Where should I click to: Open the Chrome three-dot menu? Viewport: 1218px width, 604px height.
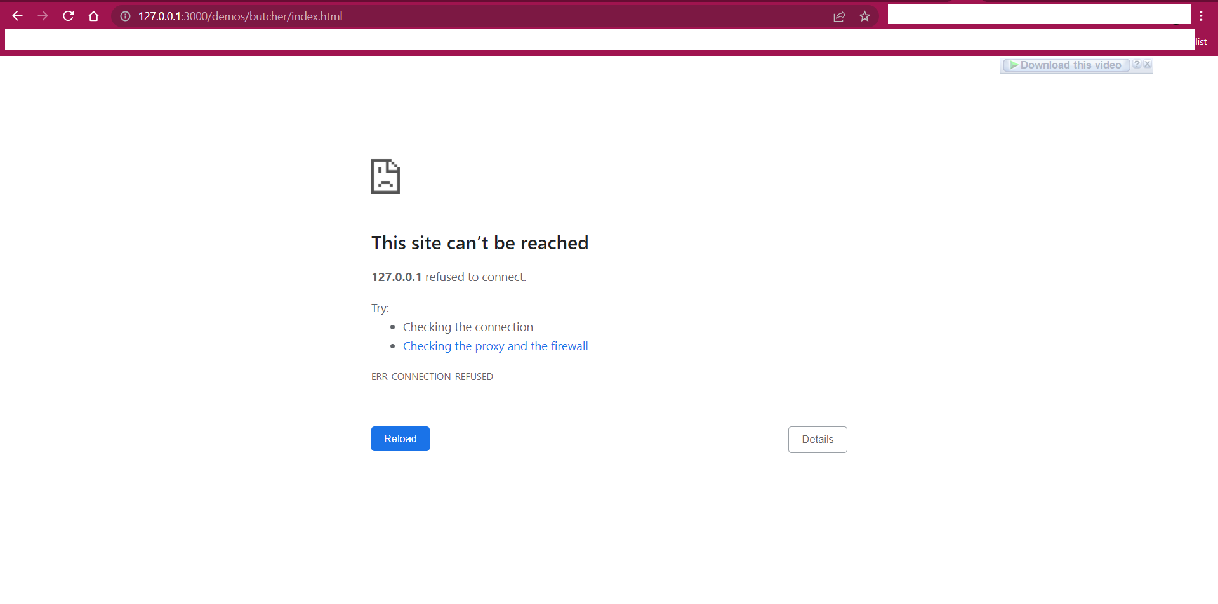1201,16
